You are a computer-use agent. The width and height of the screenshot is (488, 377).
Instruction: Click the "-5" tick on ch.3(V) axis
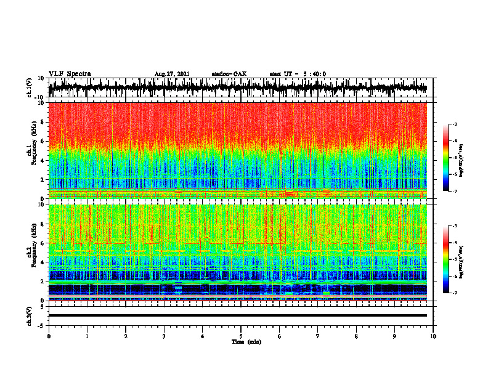[x=41, y=326]
